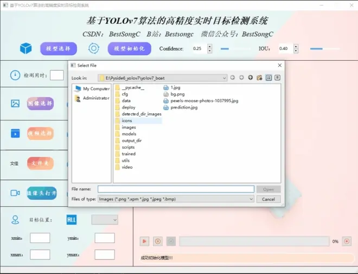This screenshot has height=274, width=358.
Task: Click the play button below preview
Action: pos(144,241)
